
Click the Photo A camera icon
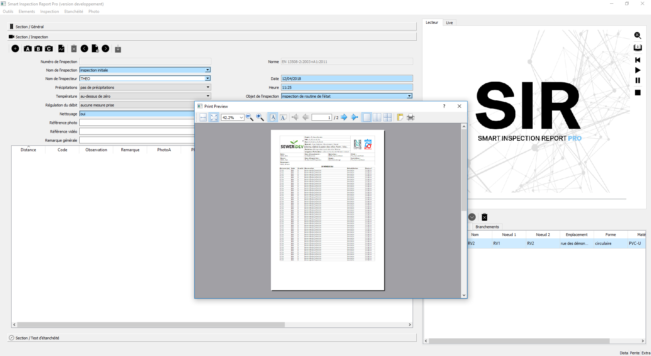coord(28,49)
